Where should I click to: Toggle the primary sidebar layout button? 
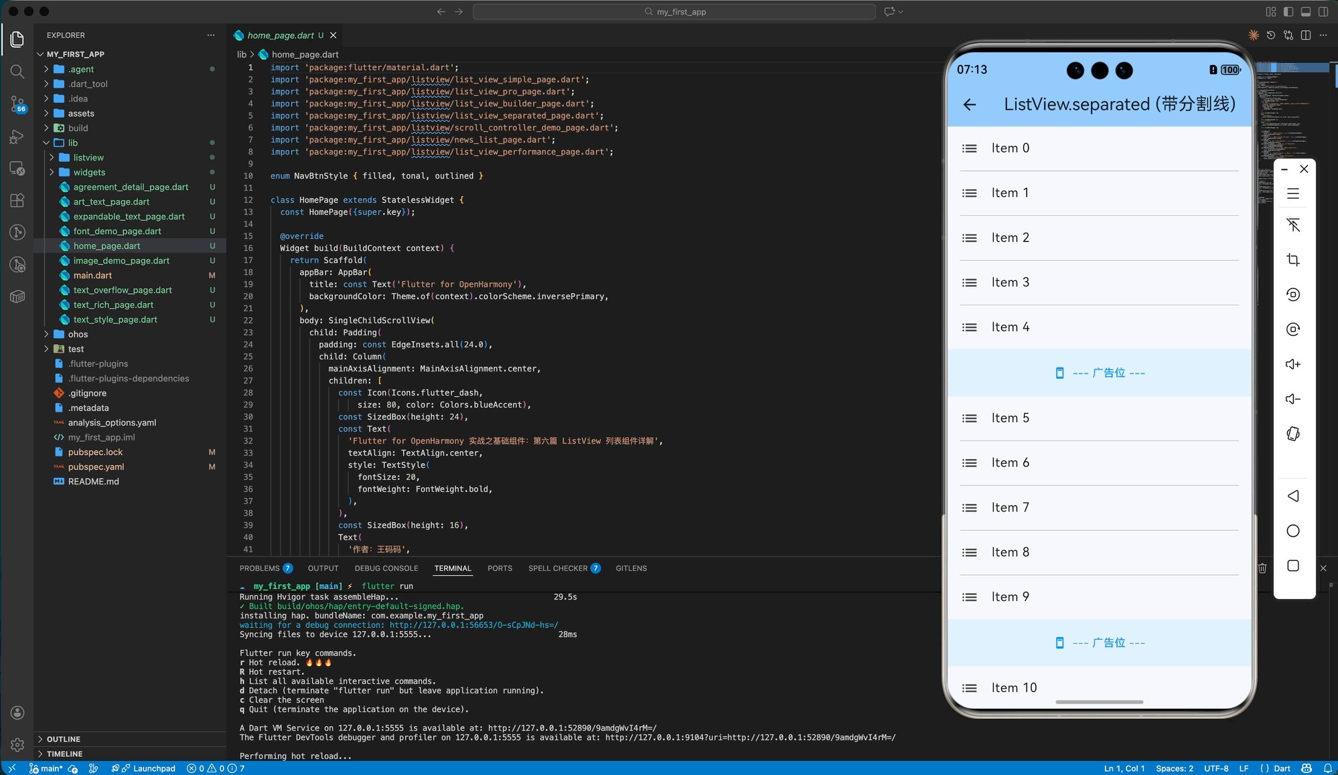tap(1288, 11)
